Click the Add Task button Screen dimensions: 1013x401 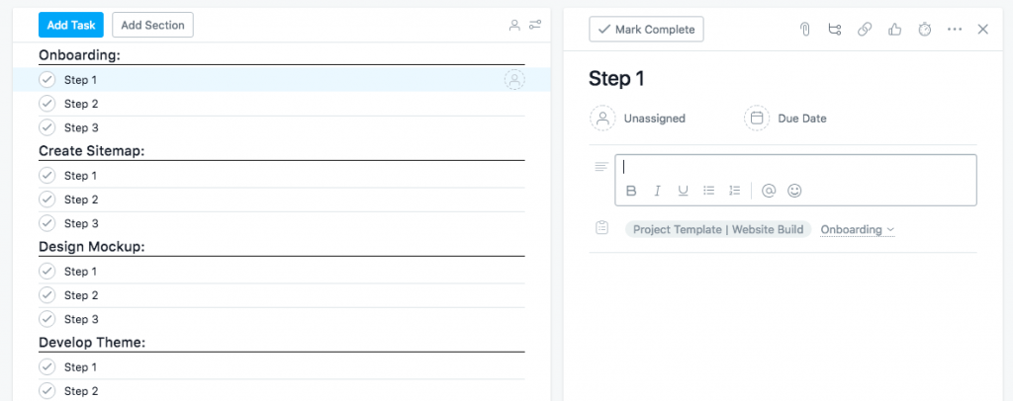tap(70, 25)
